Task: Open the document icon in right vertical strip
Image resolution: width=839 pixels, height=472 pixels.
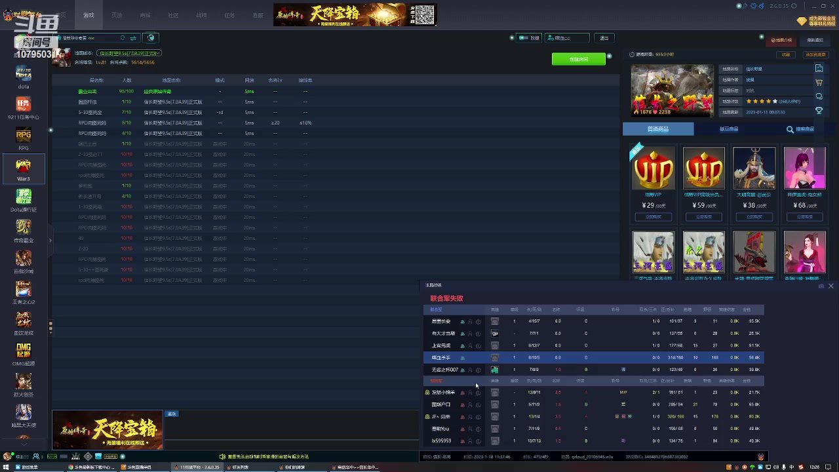Action: pos(819,68)
